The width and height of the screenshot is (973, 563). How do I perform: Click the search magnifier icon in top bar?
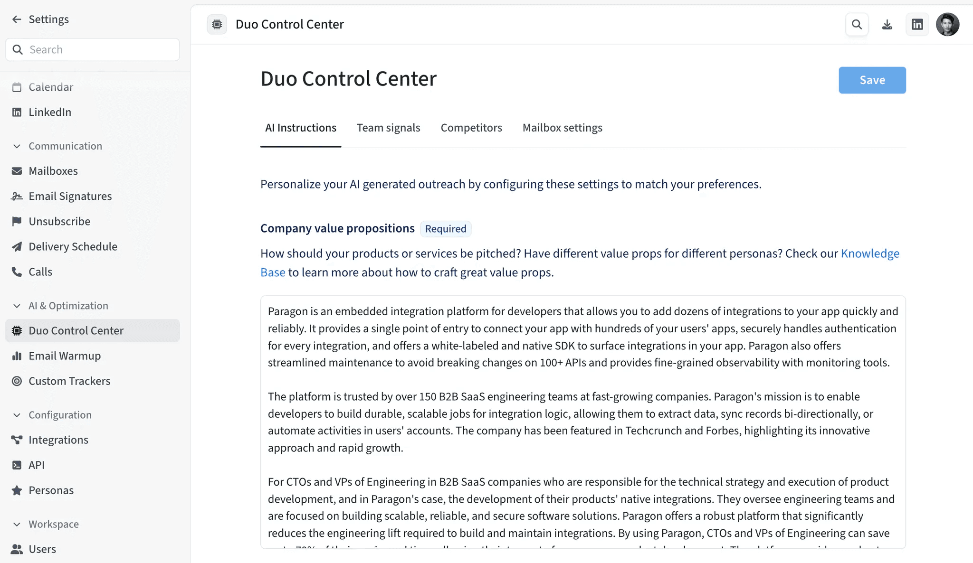click(x=857, y=24)
